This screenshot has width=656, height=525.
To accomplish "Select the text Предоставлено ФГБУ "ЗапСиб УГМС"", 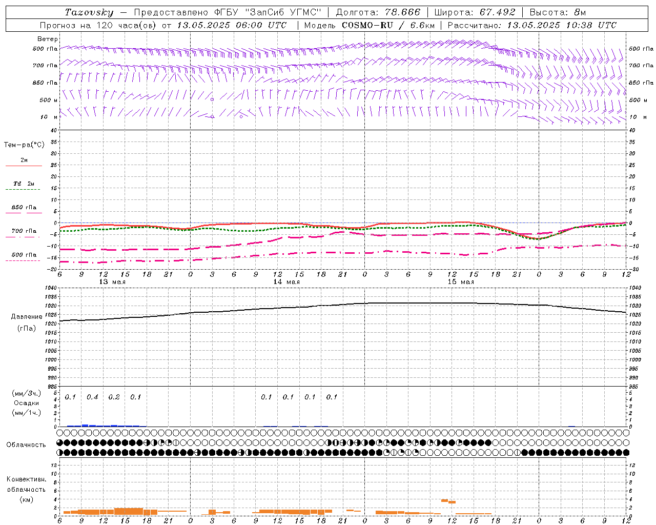I will [x=227, y=12].
